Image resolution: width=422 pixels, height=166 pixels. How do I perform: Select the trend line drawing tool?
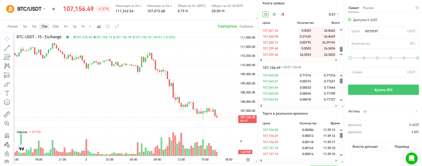(7, 48)
